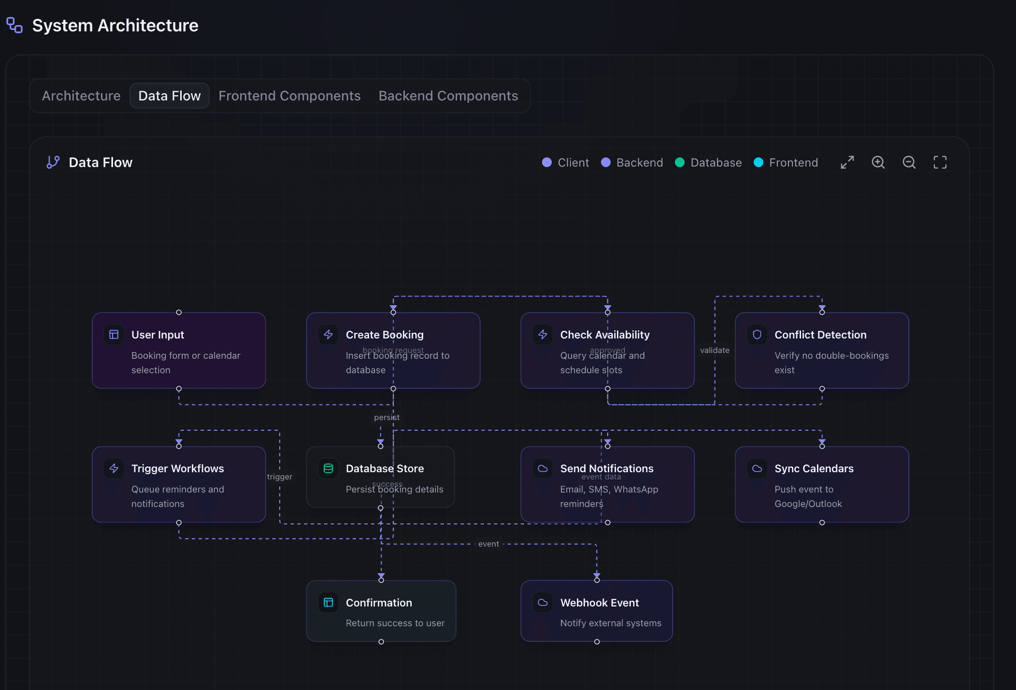
Task: Click the cloud icon on Sync Calendars
Action: (x=757, y=468)
